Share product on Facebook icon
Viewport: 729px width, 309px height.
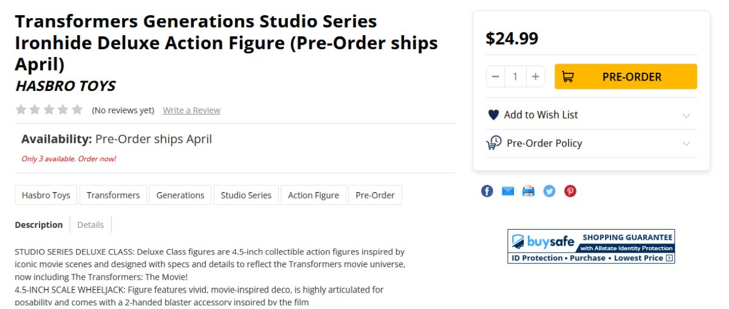click(487, 191)
